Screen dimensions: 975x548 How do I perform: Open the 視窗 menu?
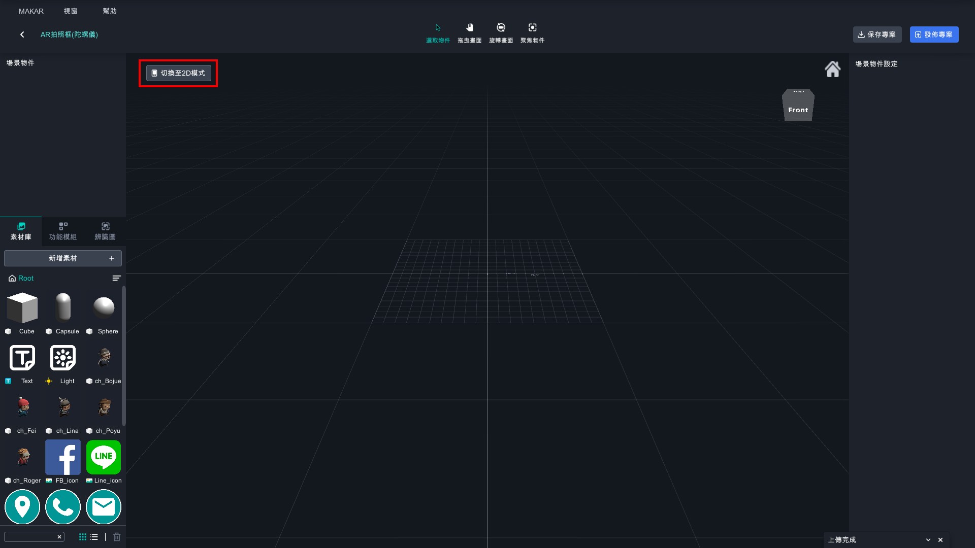pyautogui.click(x=71, y=11)
